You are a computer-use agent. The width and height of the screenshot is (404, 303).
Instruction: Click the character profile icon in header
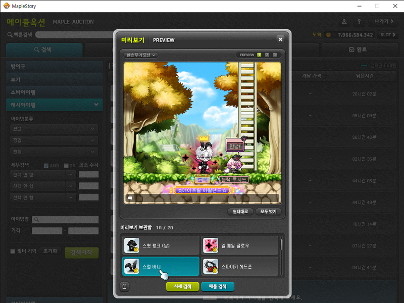point(344,21)
